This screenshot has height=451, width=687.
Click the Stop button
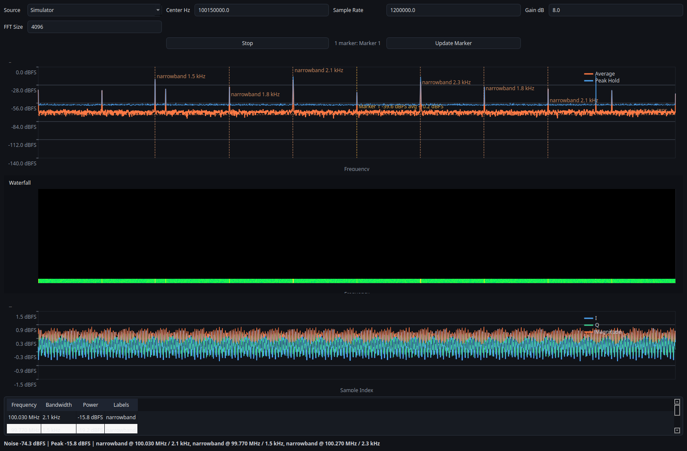247,43
